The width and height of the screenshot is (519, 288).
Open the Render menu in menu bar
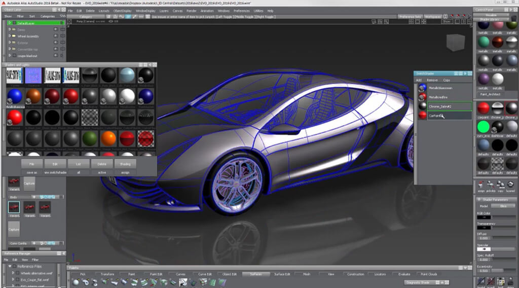click(x=191, y=11)
